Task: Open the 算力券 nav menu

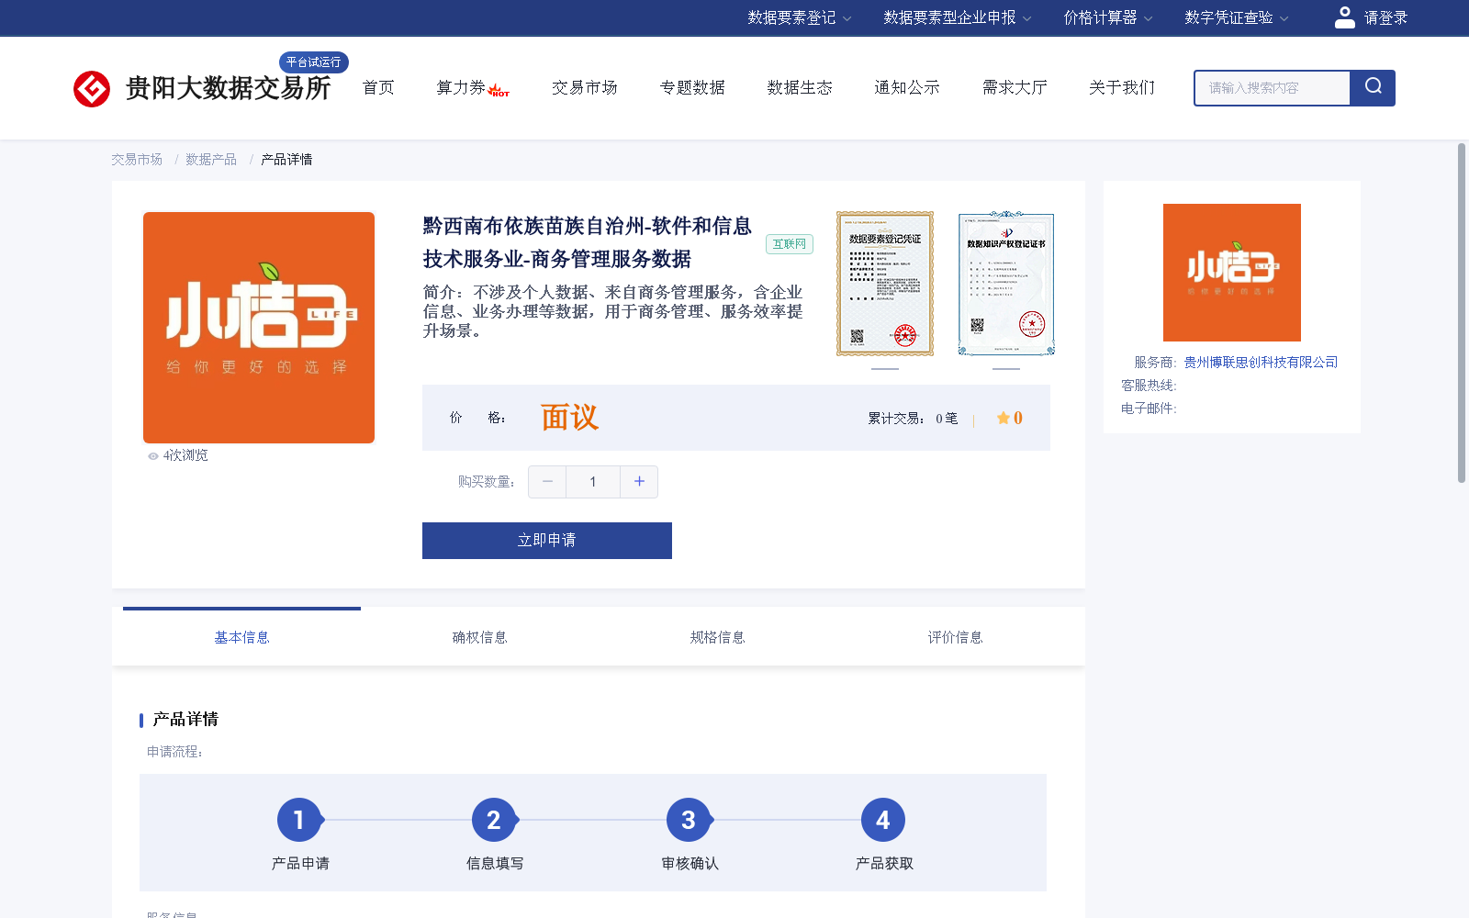Action: point(461,88)
